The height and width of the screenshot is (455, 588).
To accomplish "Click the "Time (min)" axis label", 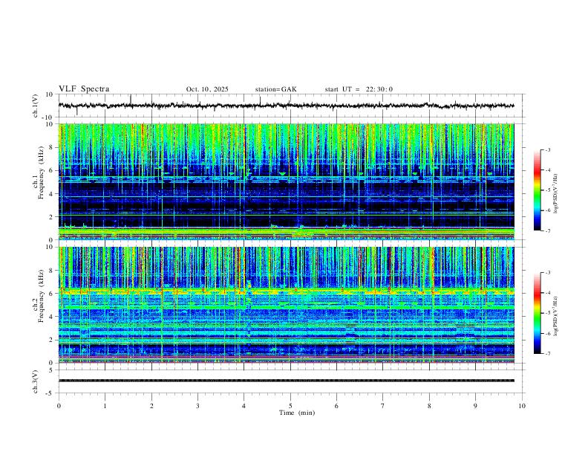I will [x=297, y=413].
